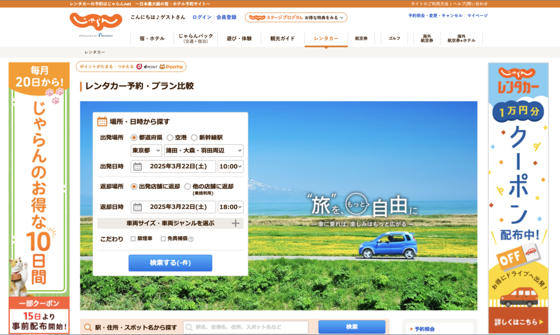Enable the 禁煙車 checkbox
This screenshot has width=560, height=335.
click(x=133, y=239)
